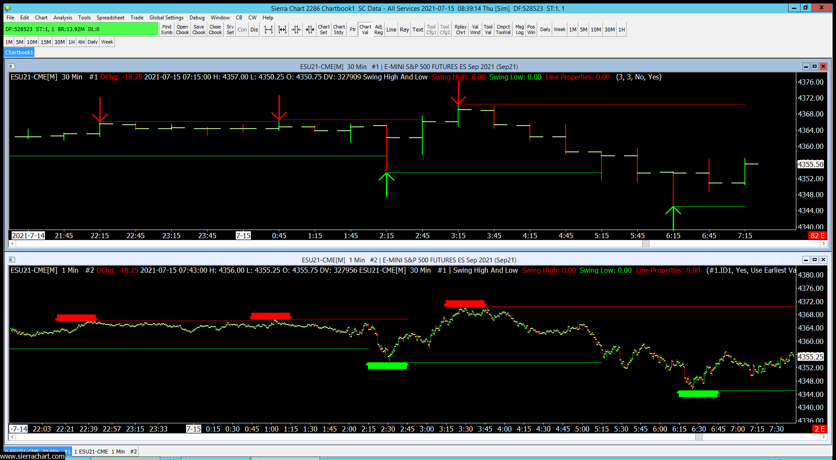Viewport: 836px width, 460px height.
Task: Select the Chartbook1 tab
Action: (19, 52)
